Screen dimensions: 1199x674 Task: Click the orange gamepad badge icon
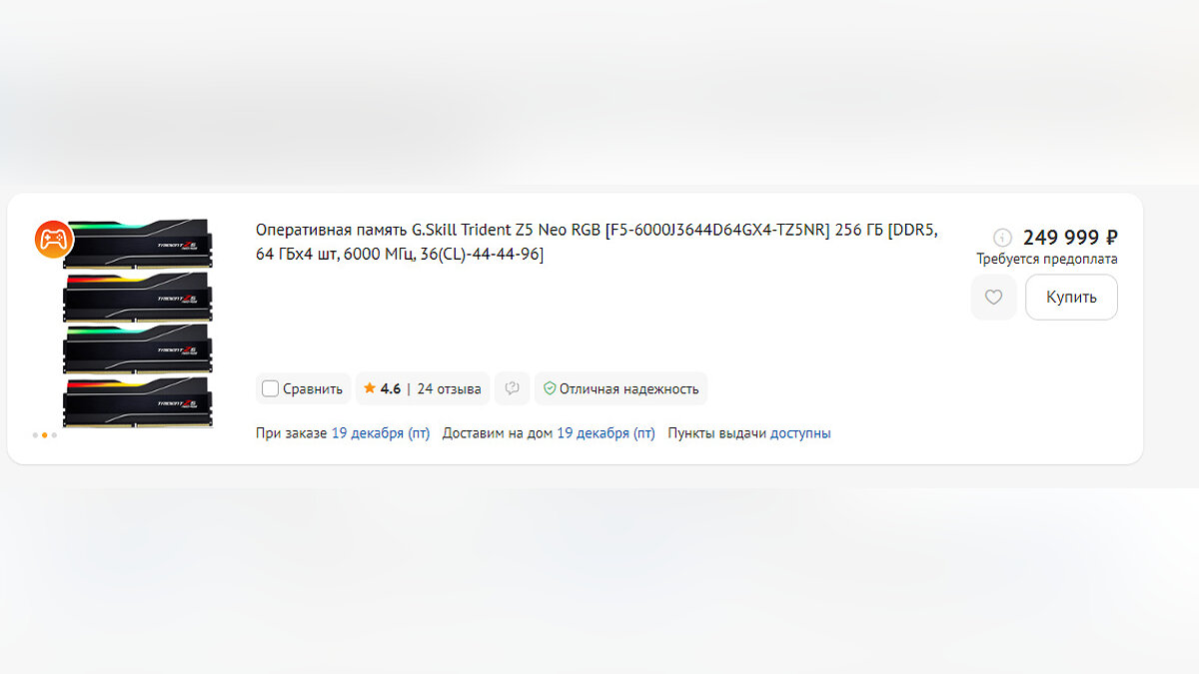click(54, 240)
